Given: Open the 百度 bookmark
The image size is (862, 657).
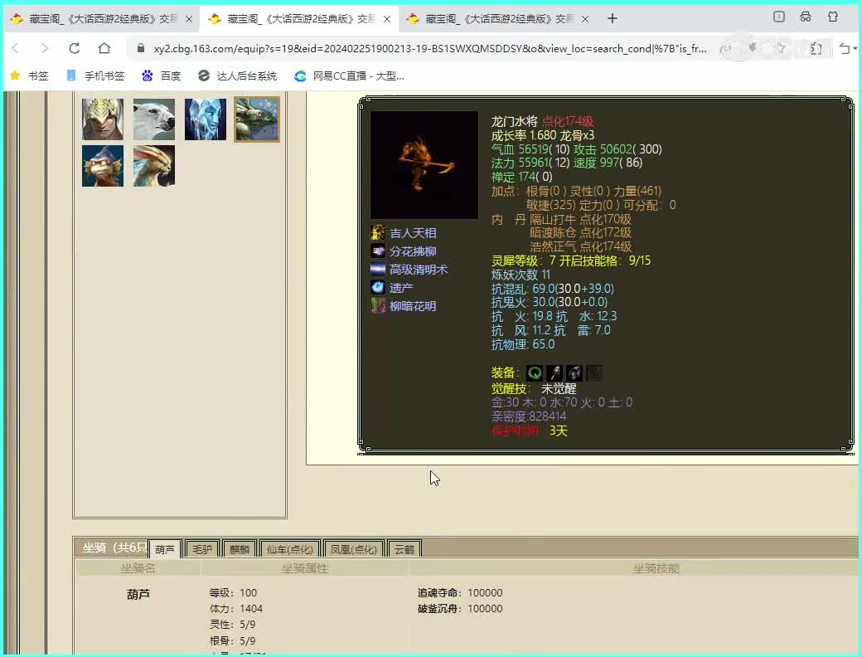Looking at the screenshot, I should click(161, 76).
